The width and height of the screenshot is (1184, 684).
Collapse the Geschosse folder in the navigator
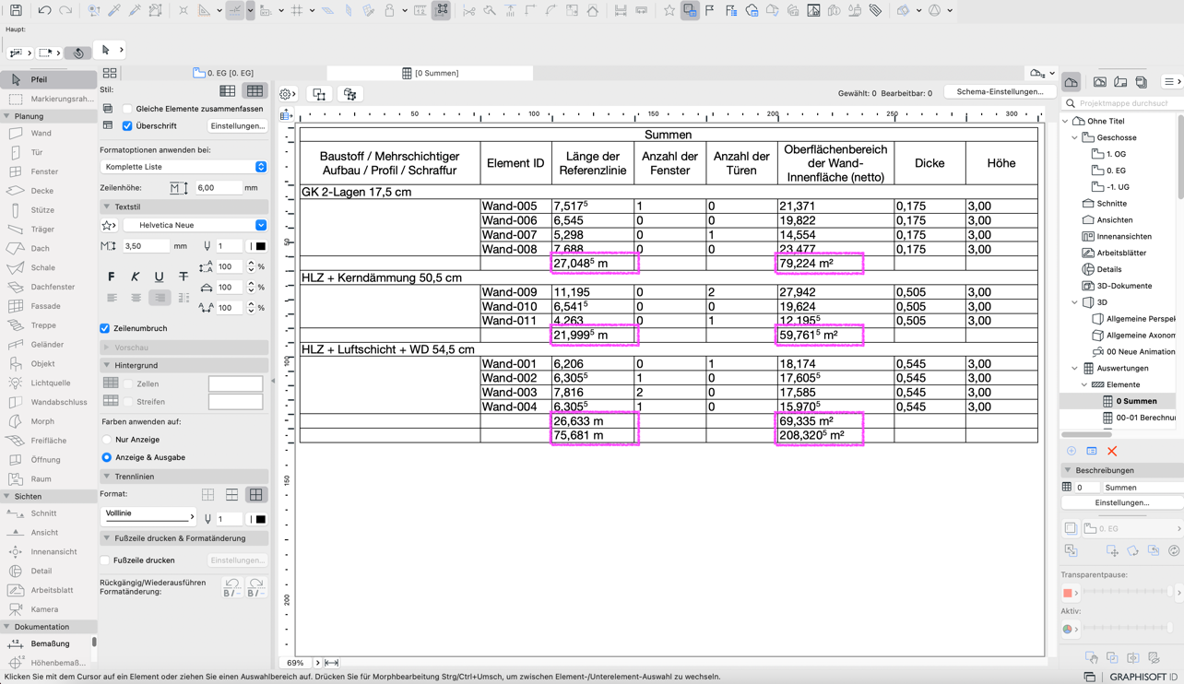[1075, 137]
